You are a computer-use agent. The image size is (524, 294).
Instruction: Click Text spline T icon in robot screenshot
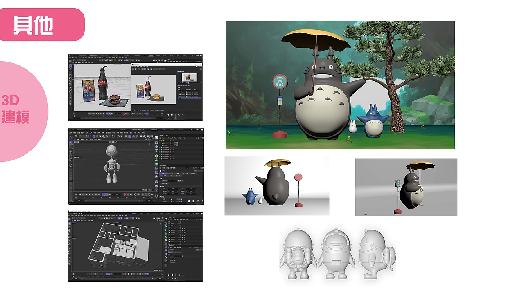[x=156, y=151]
